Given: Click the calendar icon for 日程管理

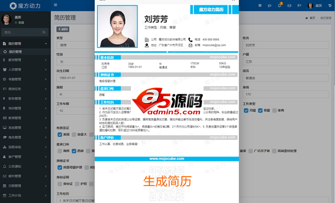Looking at the screenshot, I should coord(4,185).
